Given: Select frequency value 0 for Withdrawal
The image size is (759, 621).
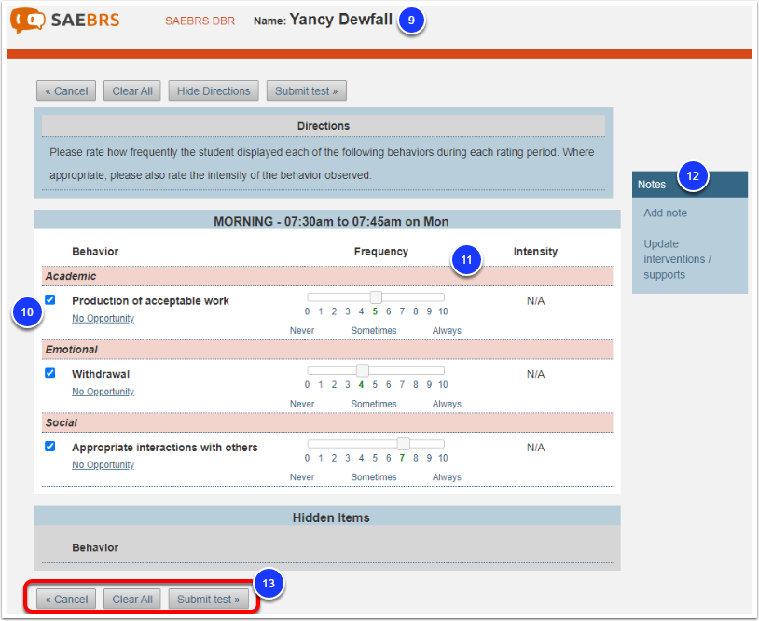Looking at the screenshot, I should 307,385.
